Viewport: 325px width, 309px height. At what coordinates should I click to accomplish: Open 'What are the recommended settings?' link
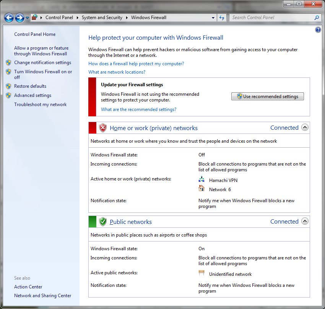[139, 109]
